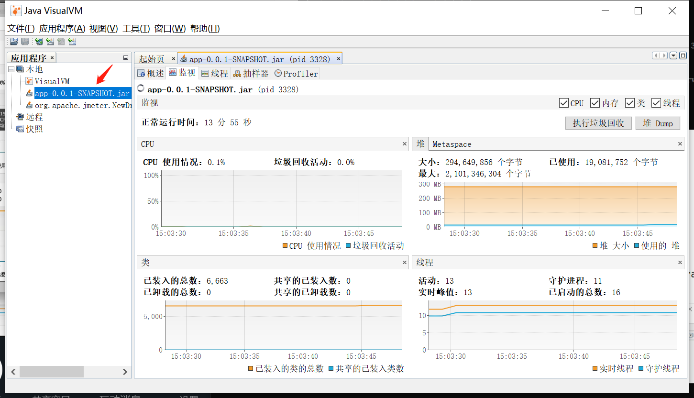Click the Add JMX Connection toolbar icon
694x398 pixels.
[x=50, y=42]
